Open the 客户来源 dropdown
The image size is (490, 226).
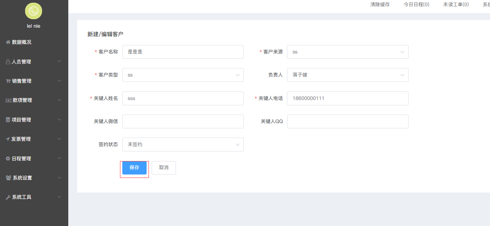348,52
